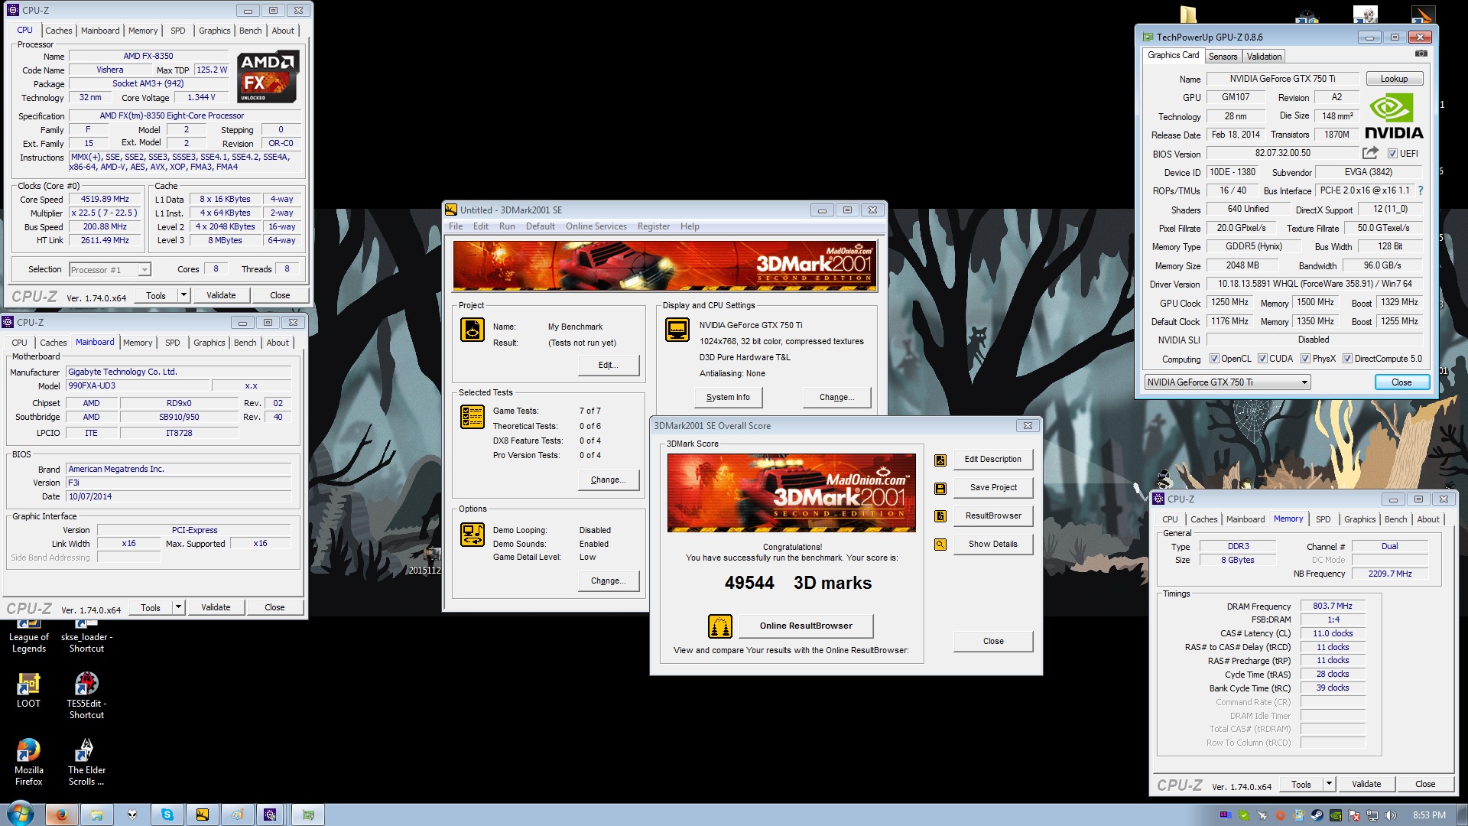Screen dimensions: 1468x826
Task: Open League of Legends desktop shortcut
Action: [x=28, y=636]
